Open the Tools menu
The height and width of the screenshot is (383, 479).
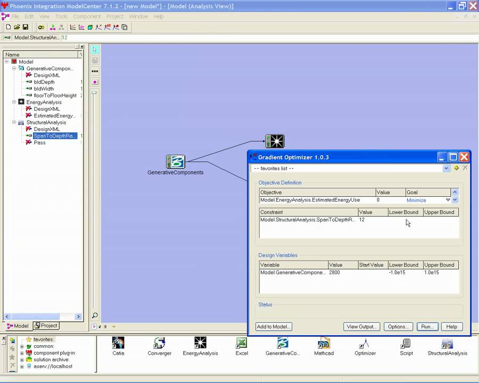point(61,16)
